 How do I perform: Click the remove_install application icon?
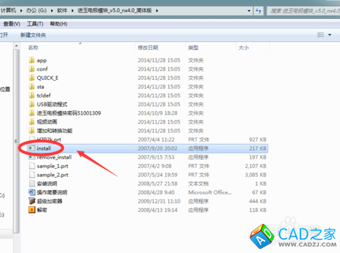coord(32,157)
